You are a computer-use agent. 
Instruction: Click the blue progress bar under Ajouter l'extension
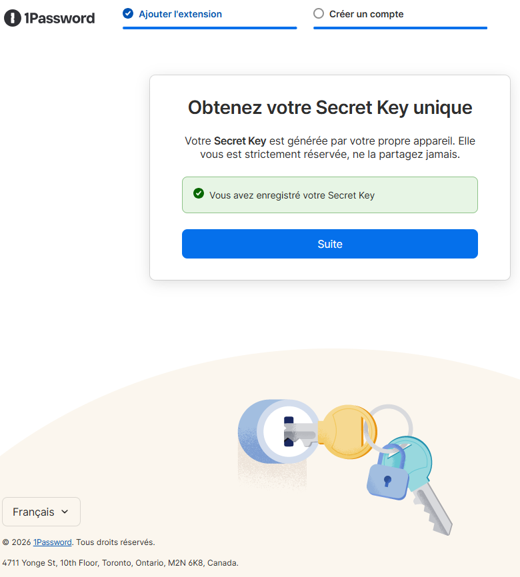click(x=209, y=27)
